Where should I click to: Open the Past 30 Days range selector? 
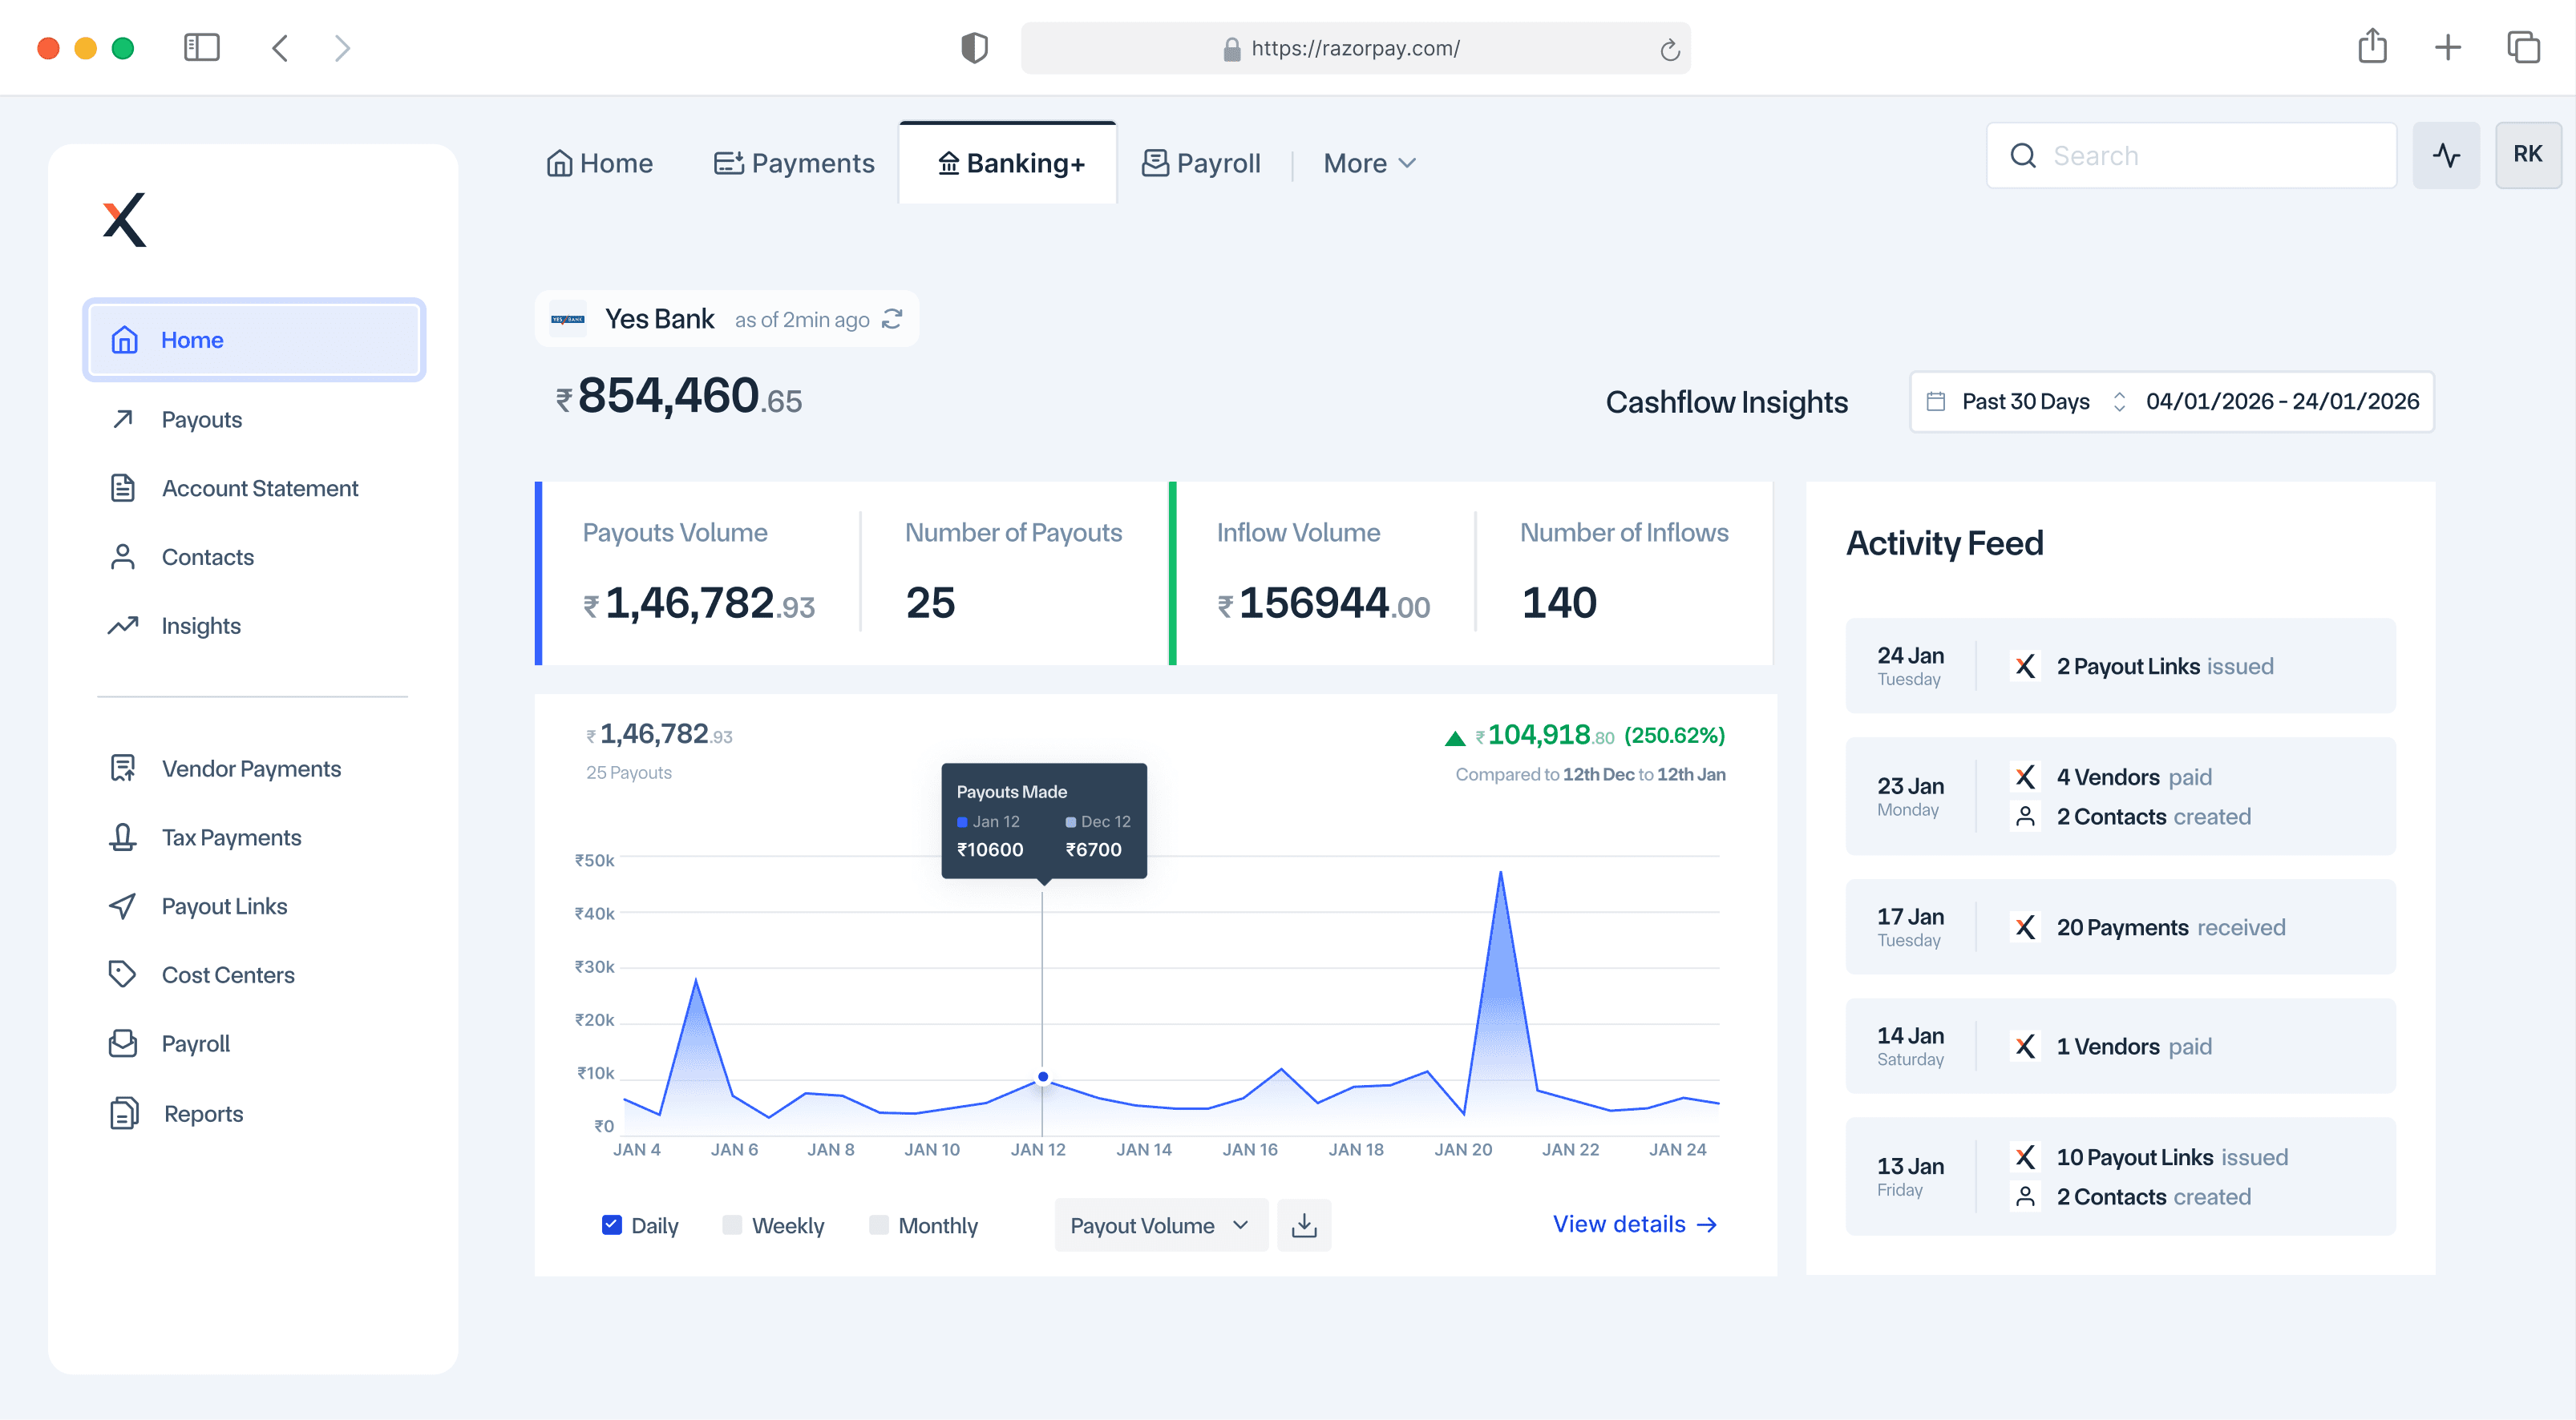coord(2027,401)
